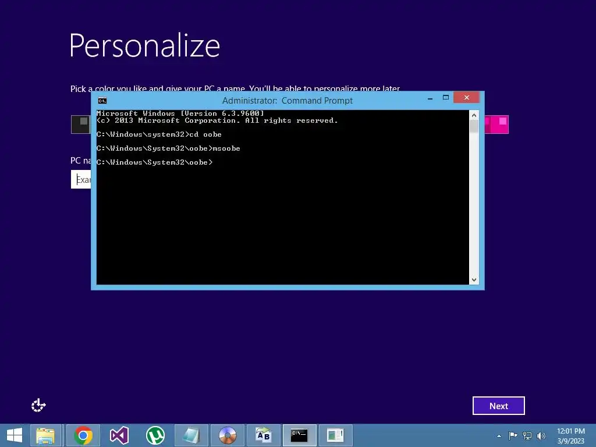Open the Windows Start button
The width and height of the screenshot is (596, 447).
click(x=15, y=435)
